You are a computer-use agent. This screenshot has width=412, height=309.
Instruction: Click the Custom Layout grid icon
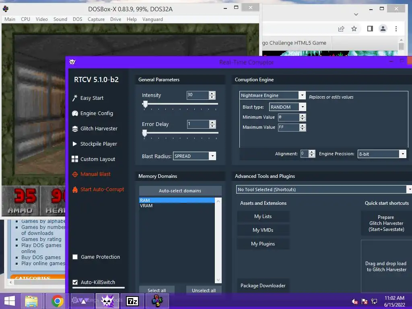click(x=75, y=159)
